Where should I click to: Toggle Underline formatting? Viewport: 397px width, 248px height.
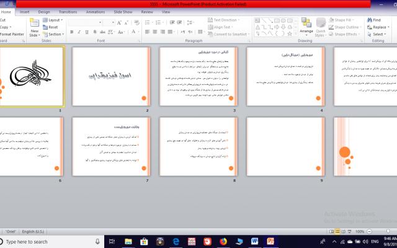(x=87, y=32)
